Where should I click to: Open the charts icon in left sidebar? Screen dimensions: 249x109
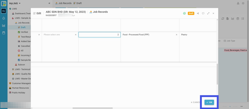4,25
